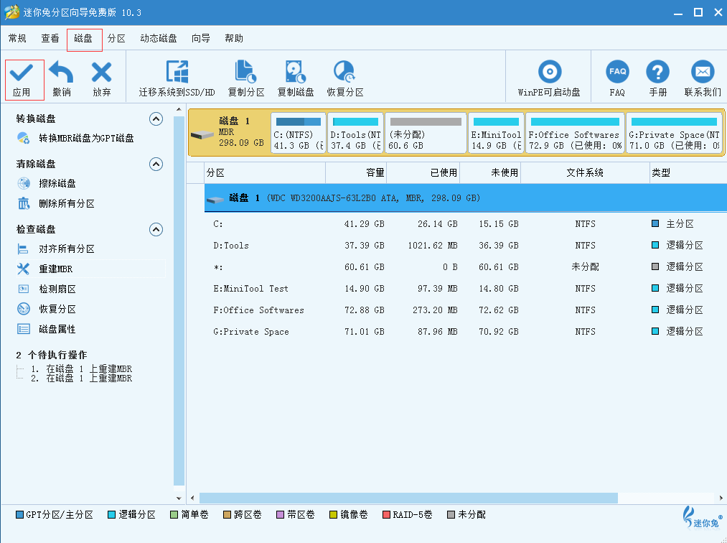This screenshot has height=543, width=727.
Task: Open the 常规 menu
Action: (x=17, y=39)
